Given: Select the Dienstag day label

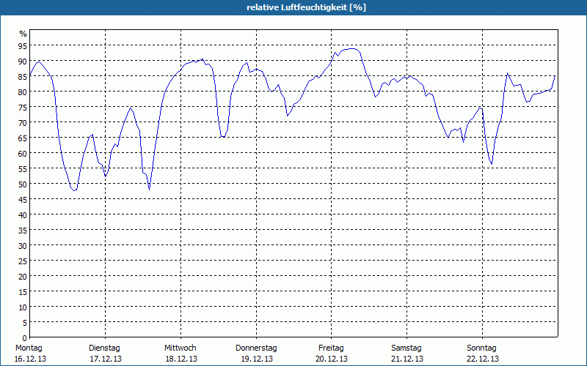Looking at the screenshot, I should pos(104,348).
